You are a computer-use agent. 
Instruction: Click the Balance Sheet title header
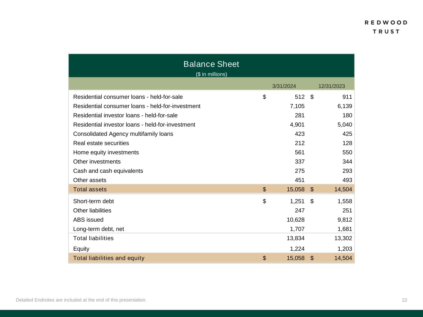tap(211, 64)
